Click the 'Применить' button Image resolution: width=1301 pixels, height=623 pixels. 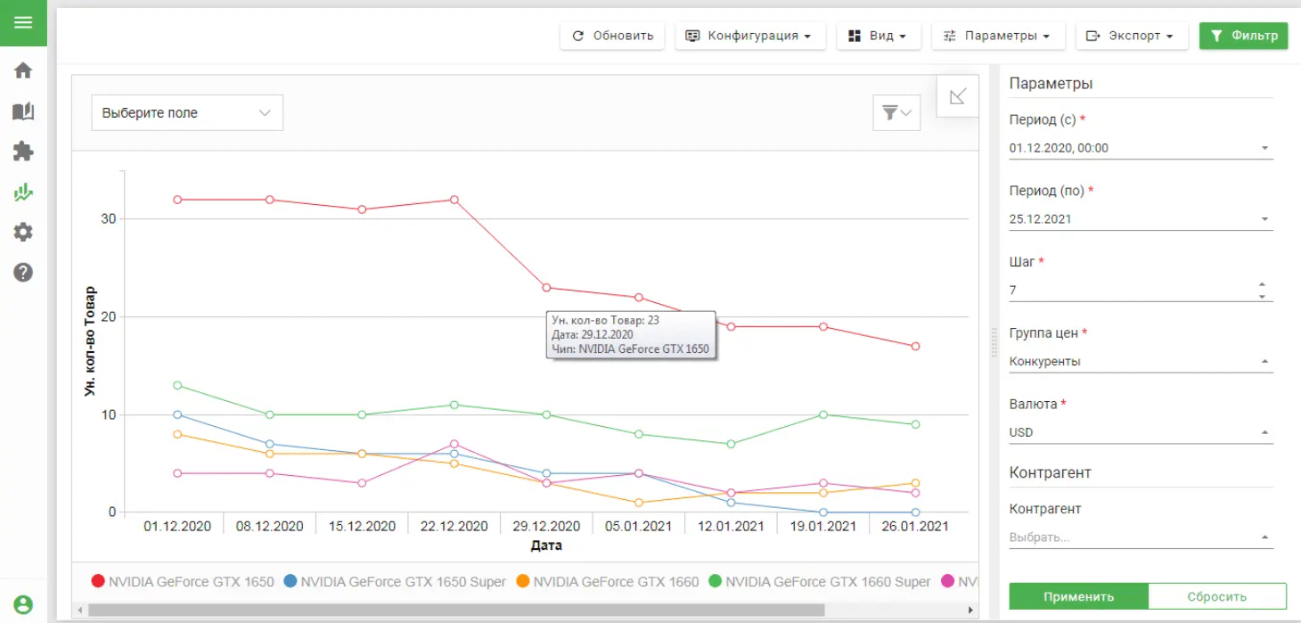(x=1078, y=596)
